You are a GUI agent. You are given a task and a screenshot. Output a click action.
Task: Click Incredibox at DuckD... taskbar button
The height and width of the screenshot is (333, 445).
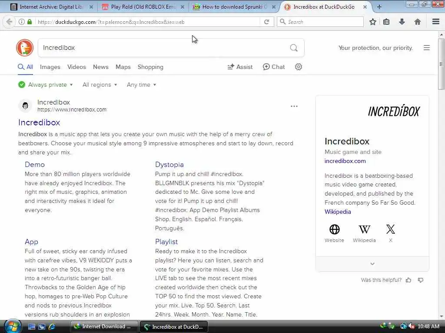click(x=174, y=326)
